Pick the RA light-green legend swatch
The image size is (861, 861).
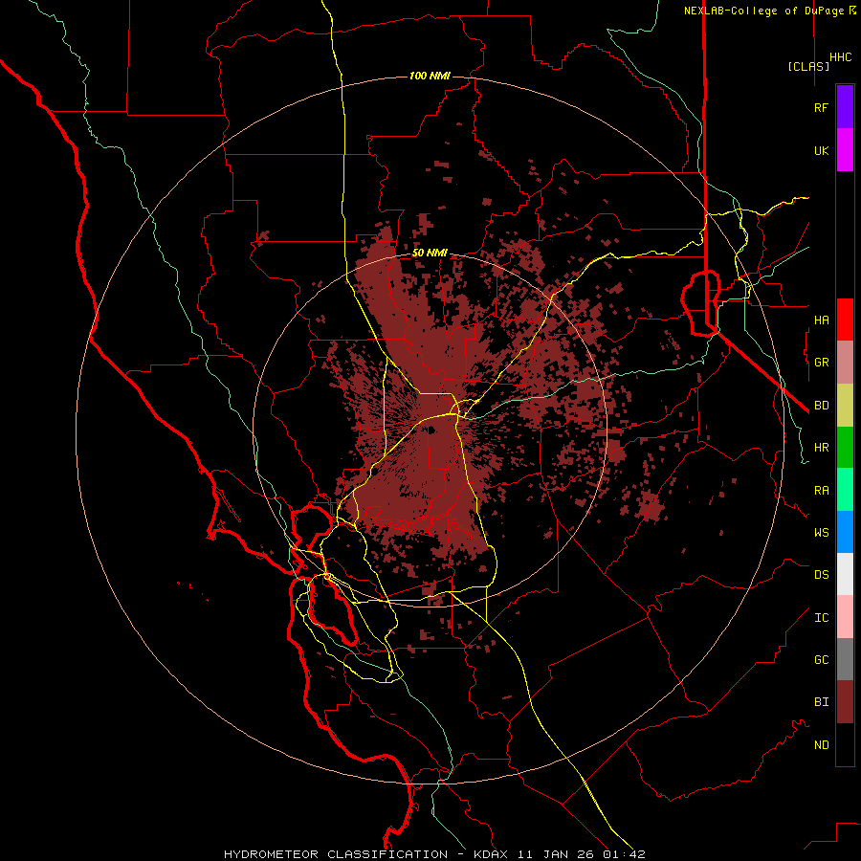[x=845, y=490]
